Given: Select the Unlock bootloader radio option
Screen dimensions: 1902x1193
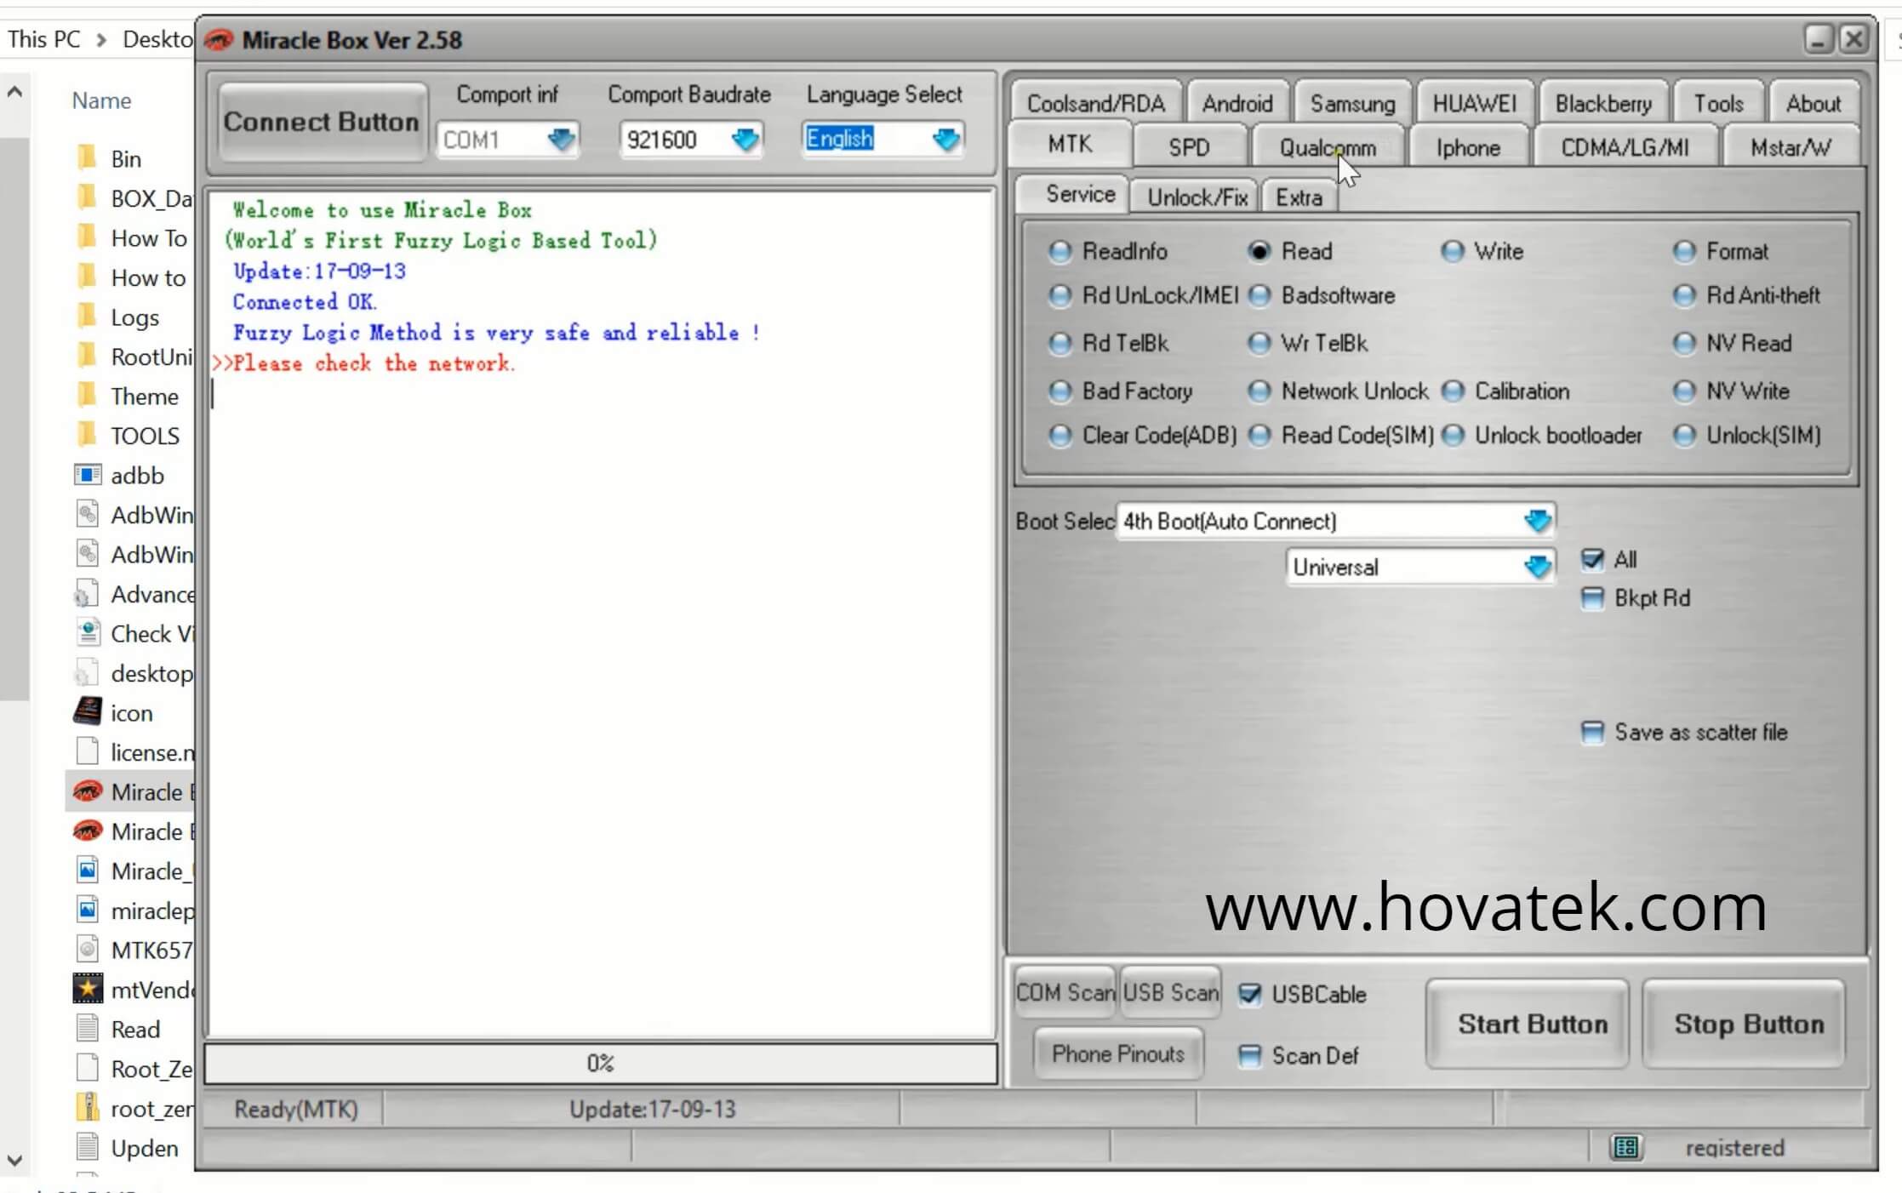Looking at the screenshot, I should (x=1453, y=436).
